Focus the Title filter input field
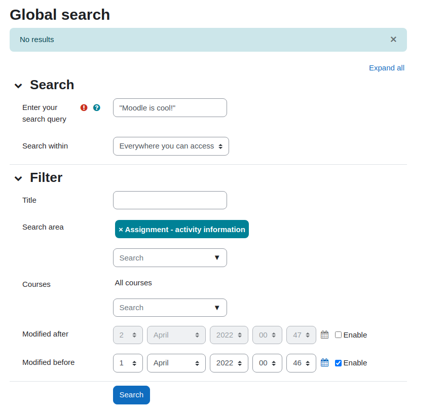This screenshot has width=445, height=410. pos(170,200)
